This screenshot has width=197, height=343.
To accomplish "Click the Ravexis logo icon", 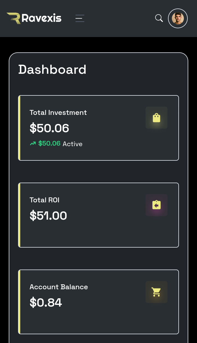I will click(14, 18).
